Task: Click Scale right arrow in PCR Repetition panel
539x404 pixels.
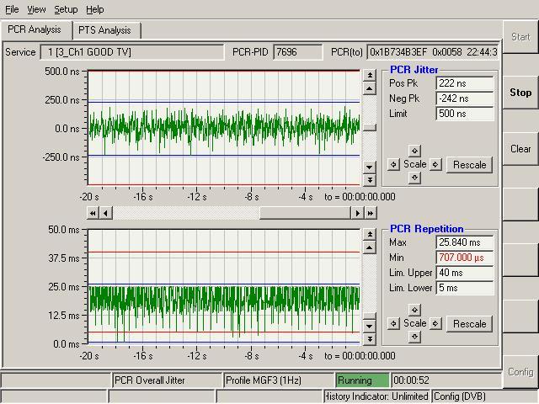Action: (x=435, y=324)
